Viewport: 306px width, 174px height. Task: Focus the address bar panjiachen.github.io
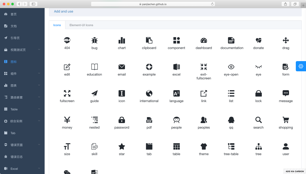[153, 4]
